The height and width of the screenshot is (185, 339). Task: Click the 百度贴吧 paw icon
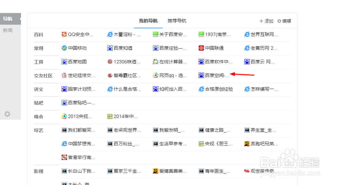pyautogui.click(x=64, y=103)
